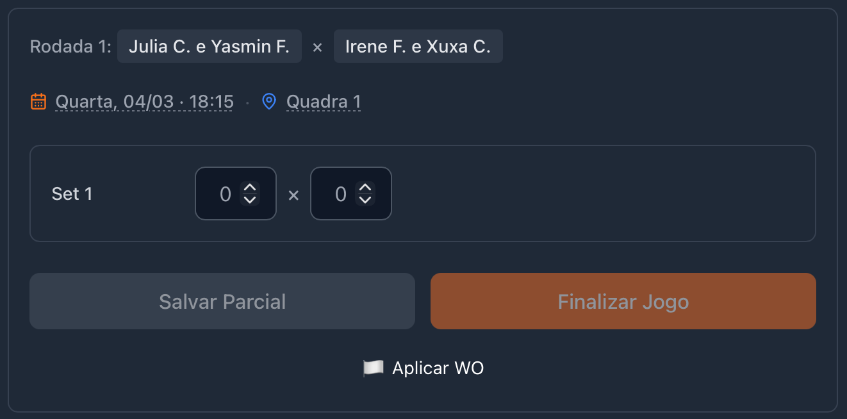The width and height of the screenshot is (847, 419).
Task: Select the Irene F. e Xuxa C. team chip
Action: [418, 46]
